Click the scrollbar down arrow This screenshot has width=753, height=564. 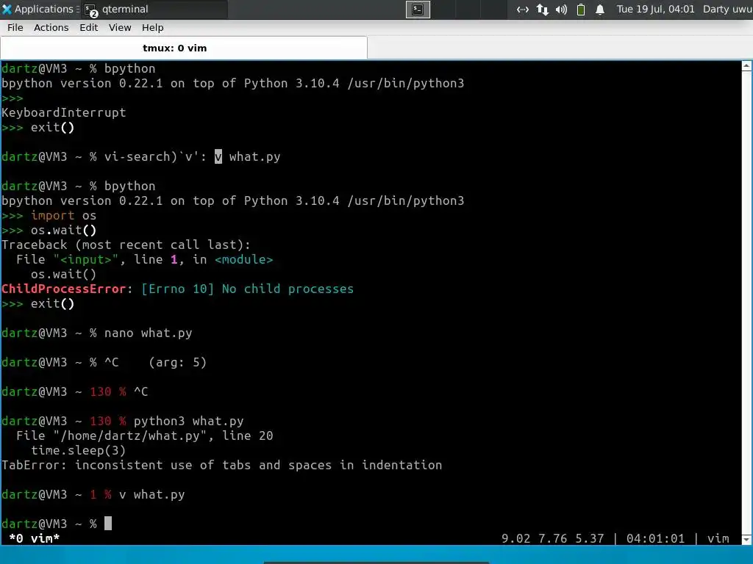tap(747, 540)
